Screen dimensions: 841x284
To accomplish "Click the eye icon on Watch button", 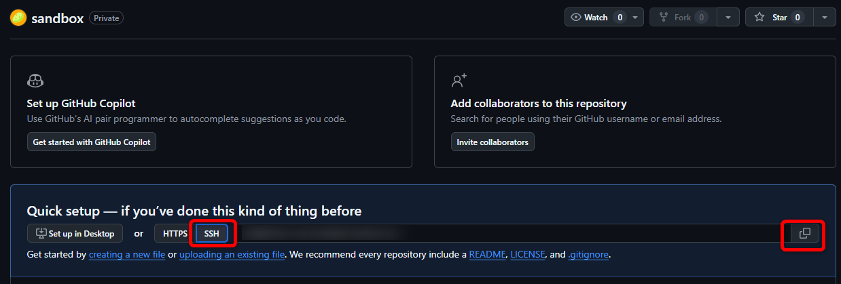I will [576, 18].
